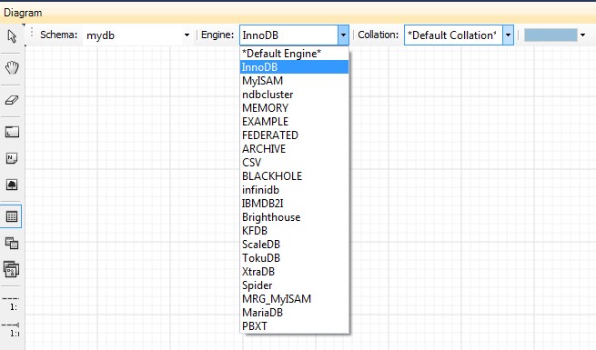Pick FEDERATED from the list

295,135
